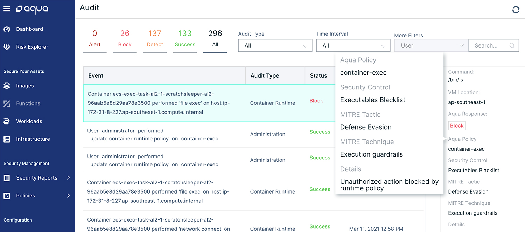The width and height of the screenshot is (525, 232).
Task: Click 'Executables Blacklist' in the popup
Action: [373, 100]
